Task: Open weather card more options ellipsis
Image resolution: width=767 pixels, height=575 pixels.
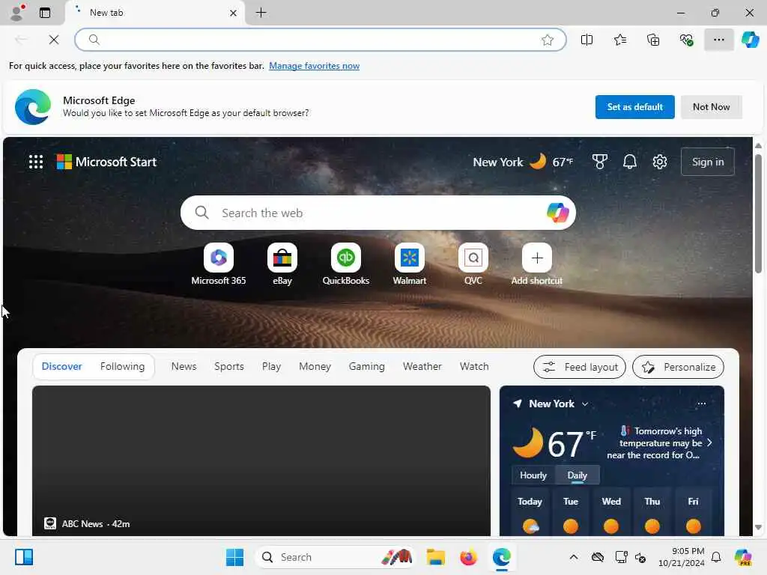Action: 701,404
